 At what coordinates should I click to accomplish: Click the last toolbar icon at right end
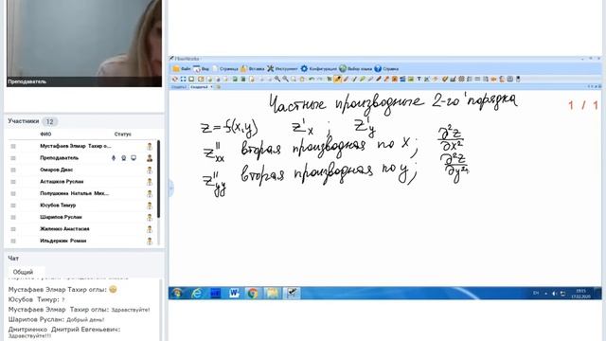click(518, 79)
